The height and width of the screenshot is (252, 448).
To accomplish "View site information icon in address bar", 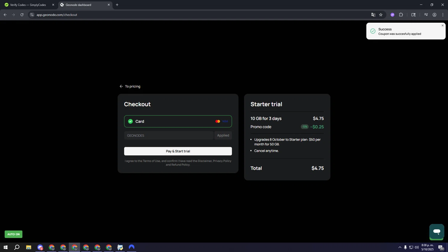I will tap(32, 15).
